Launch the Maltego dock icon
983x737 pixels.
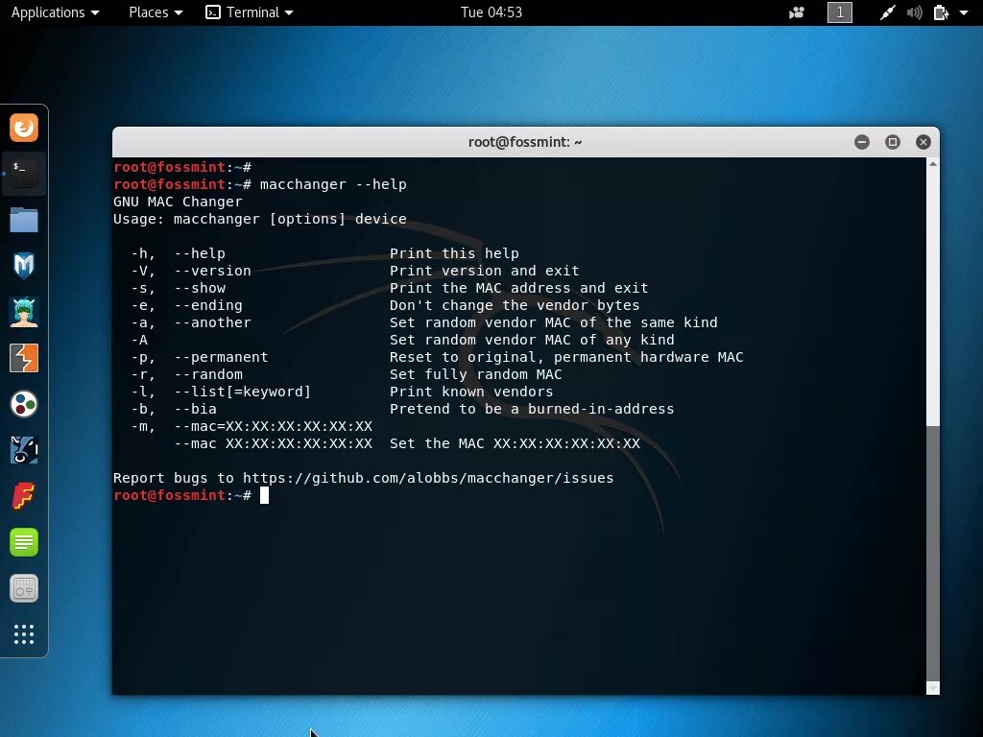[24, 450]
